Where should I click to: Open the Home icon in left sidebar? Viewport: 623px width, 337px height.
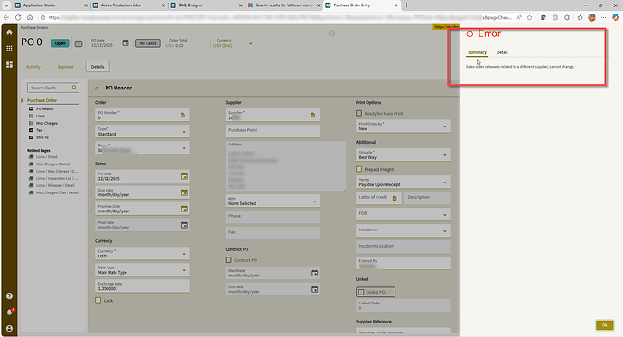pos(9,33)
